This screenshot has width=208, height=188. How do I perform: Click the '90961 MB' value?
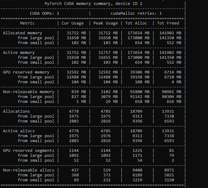pos(172,92)
